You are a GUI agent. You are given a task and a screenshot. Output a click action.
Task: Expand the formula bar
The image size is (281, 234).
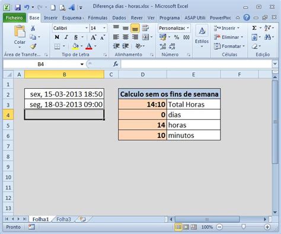point(274,64)
